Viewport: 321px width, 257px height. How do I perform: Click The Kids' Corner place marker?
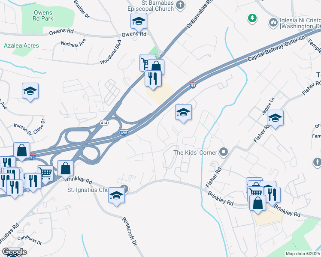coord(224,152)
